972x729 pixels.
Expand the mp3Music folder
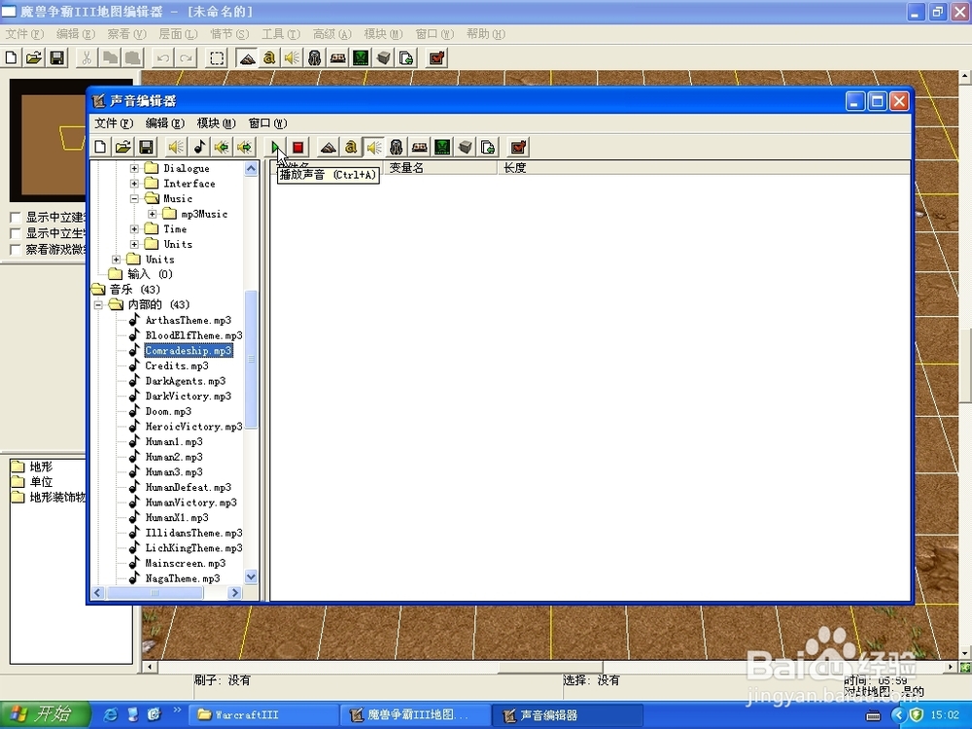(x=153, y=214)
